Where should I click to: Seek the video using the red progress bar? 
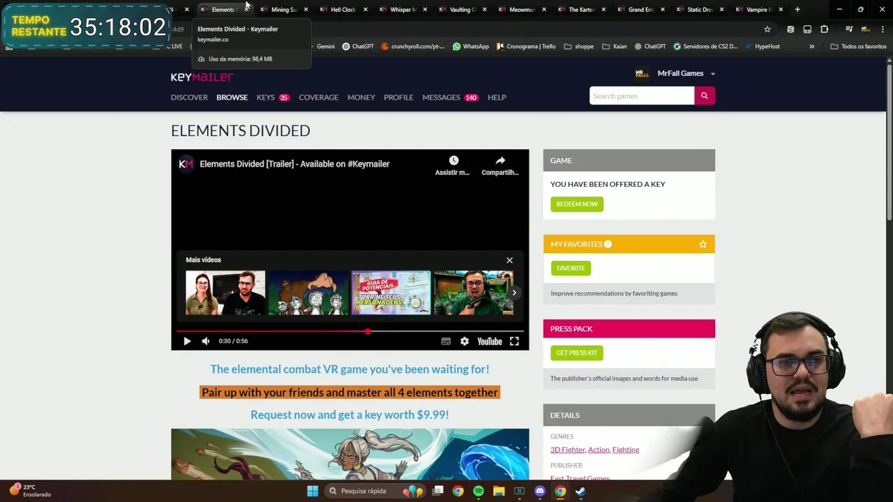(x=350, y=331)
